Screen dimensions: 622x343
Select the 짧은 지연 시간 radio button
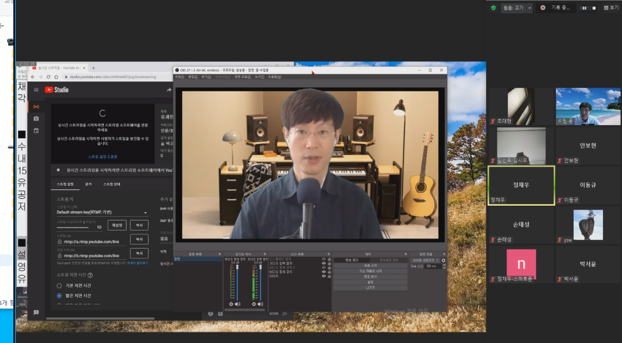click(59, 296)
